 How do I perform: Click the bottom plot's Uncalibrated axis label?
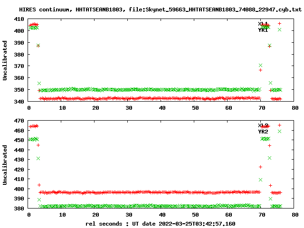[x=5, y=165]
